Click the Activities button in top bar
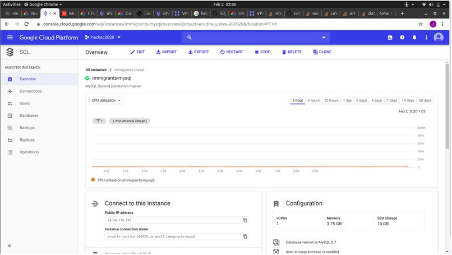The height and width of the screenshot is (255, 452). pyautogui.click(x=12, y=4)
